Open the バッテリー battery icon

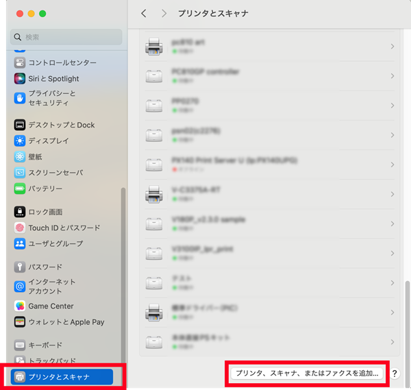[21, 188]
